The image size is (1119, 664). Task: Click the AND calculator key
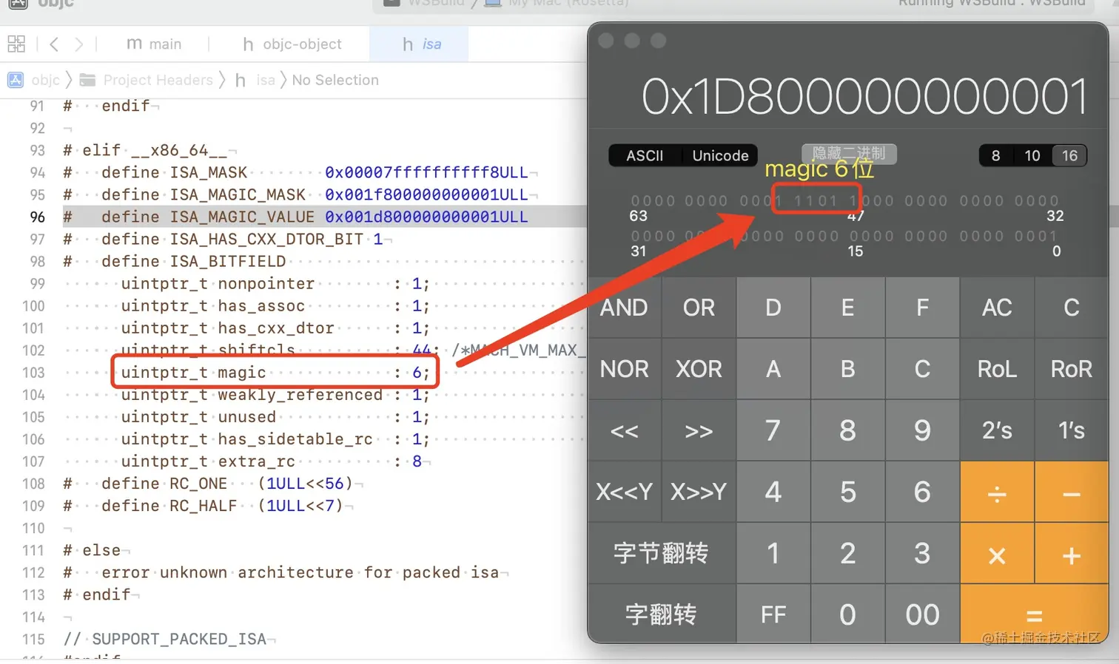tap(624, 308)
